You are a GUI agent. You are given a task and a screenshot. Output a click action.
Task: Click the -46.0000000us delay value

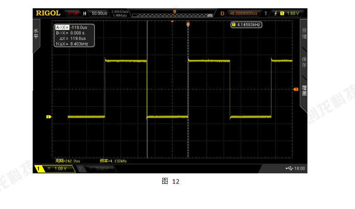coord(242,13)
